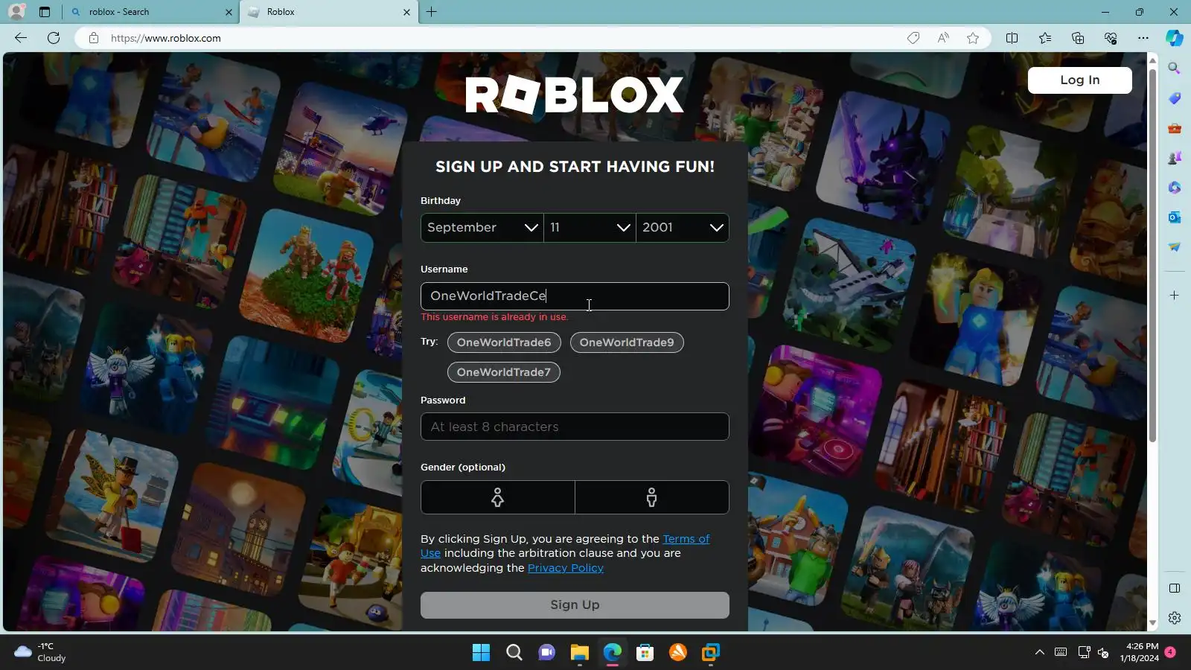Close the Roblox tab
This screenshot has height=670, width=1191.
coord(406,12)
